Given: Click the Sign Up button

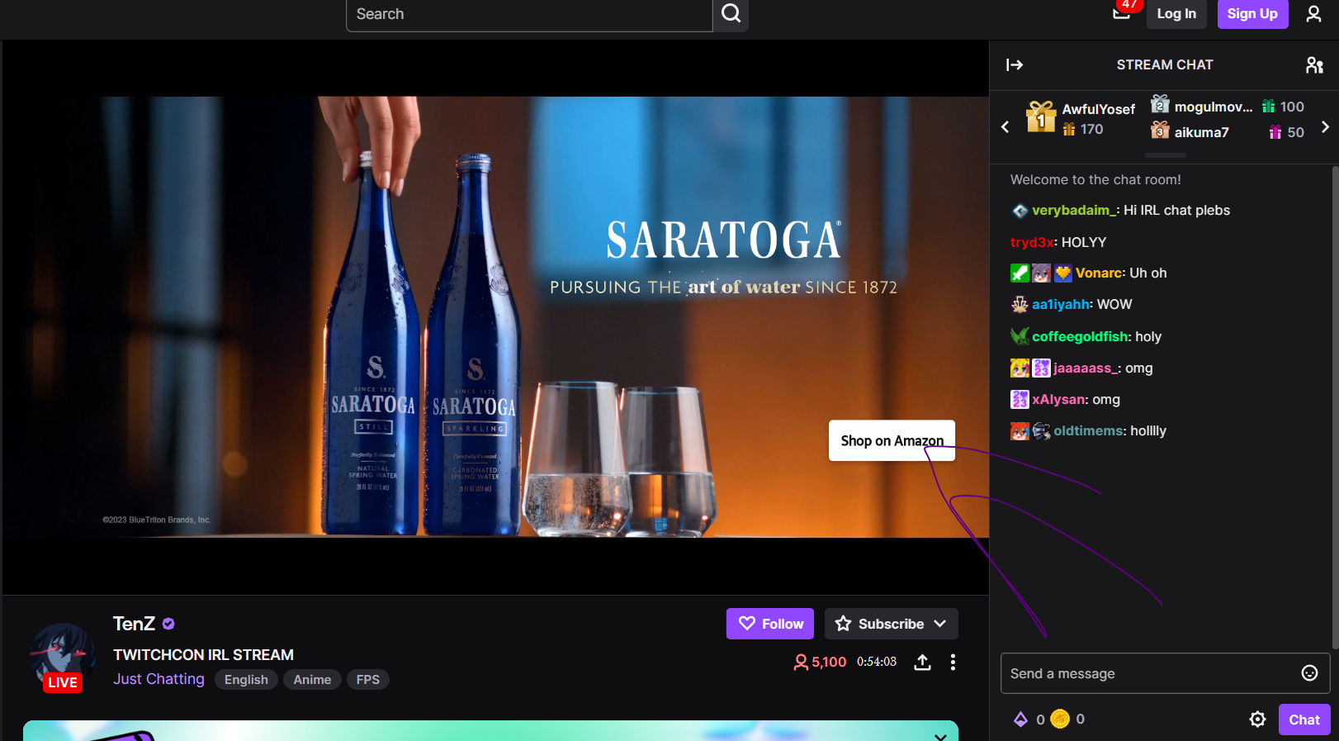Looking at the screenshot, I should [x=1252, y=13].
